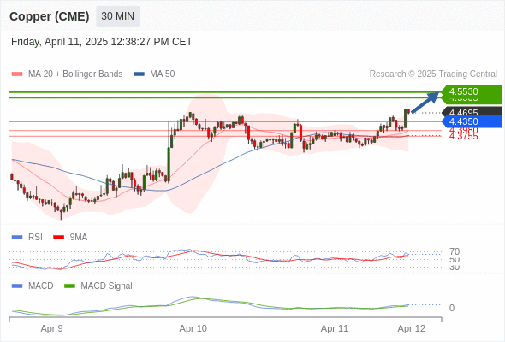The width and height of the screenshot is (505, 342).
Task: Toggle the RSI legend entry
Action: (27, 237)
